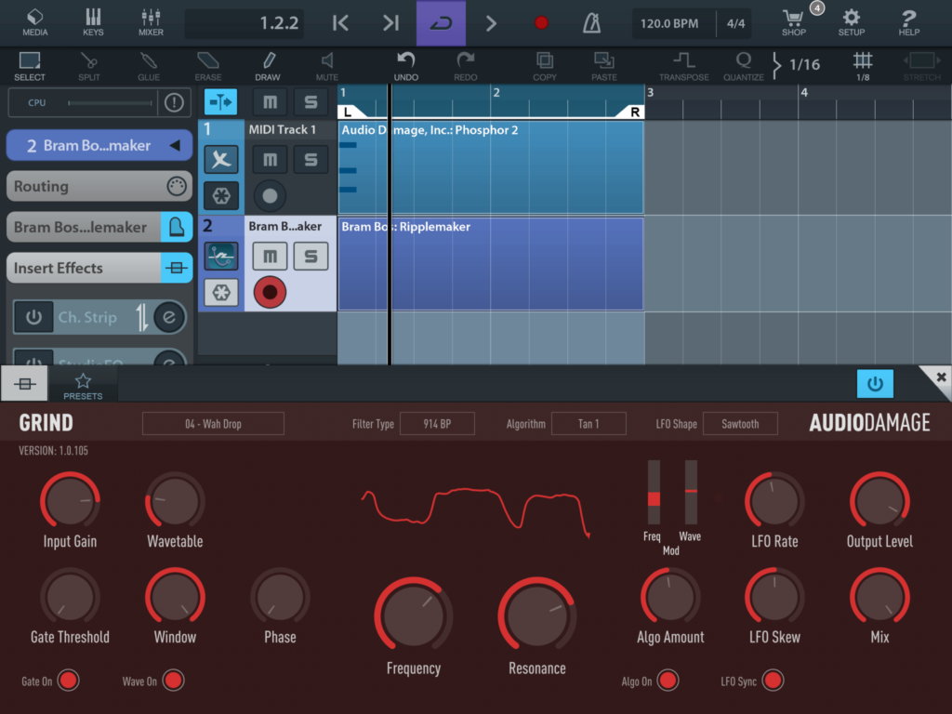This screenshot has width=952, height=714.
Task: Solo MIDI Track 1
Action: tap(311, 159)
